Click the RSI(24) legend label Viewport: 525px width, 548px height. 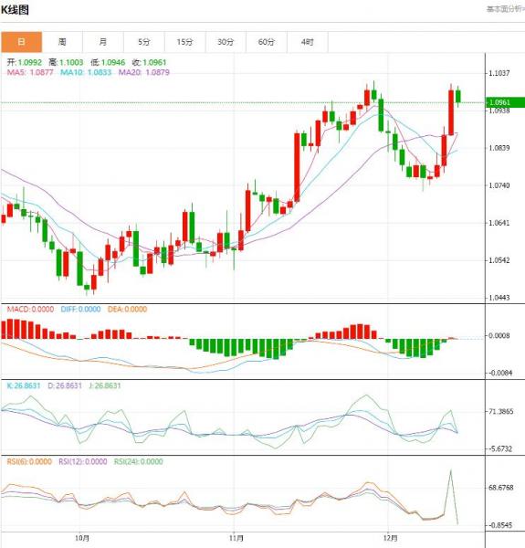point(139,461)
